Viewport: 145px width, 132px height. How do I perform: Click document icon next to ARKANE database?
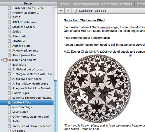tap(9, 22)
